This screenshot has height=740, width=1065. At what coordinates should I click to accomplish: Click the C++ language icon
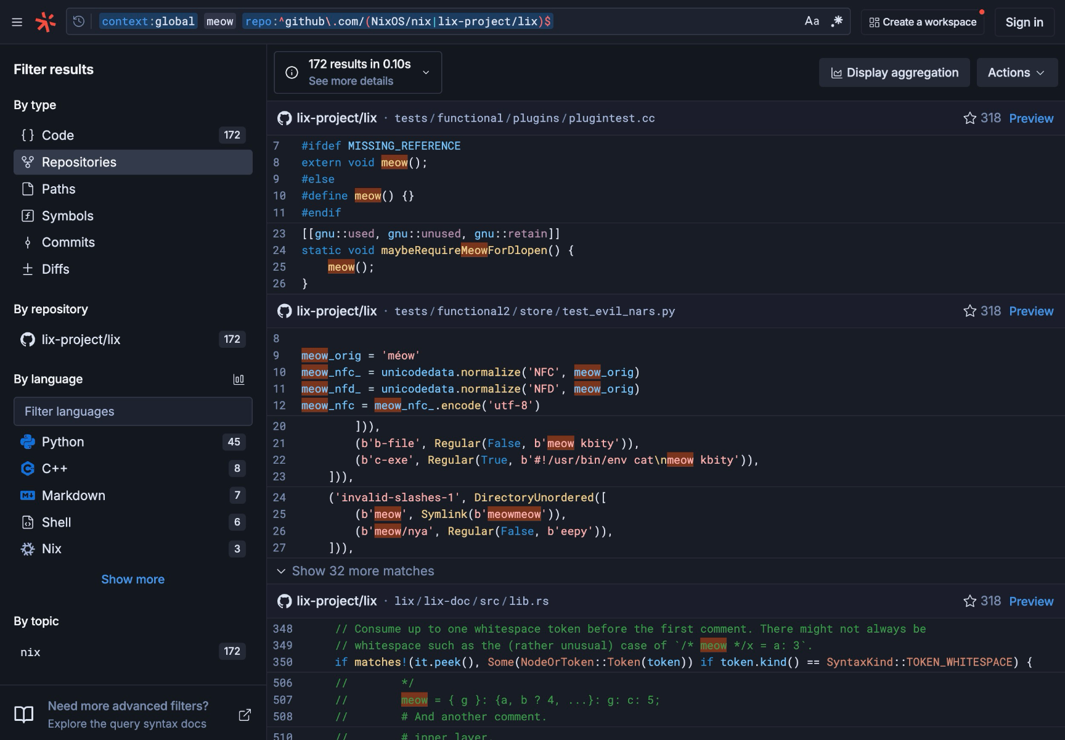tap(28, 469)
